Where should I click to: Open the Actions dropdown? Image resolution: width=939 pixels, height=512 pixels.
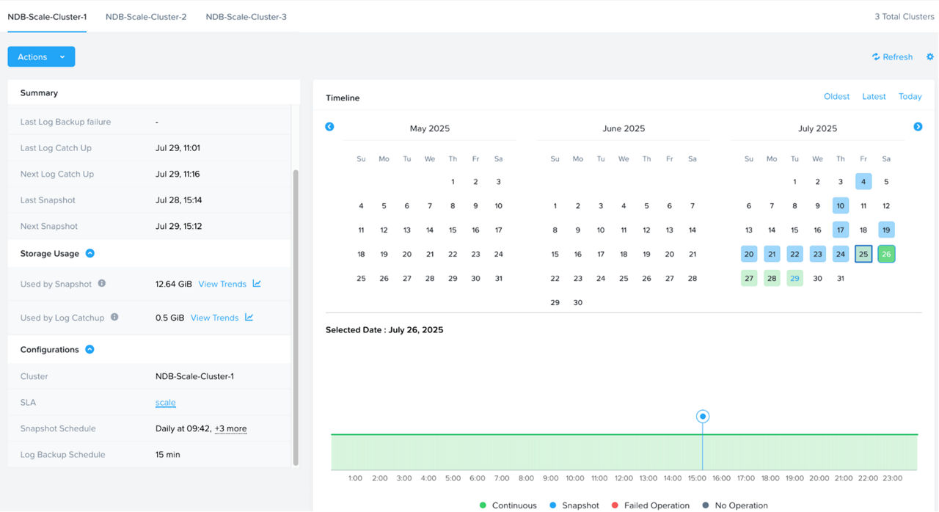coord(40,56)
